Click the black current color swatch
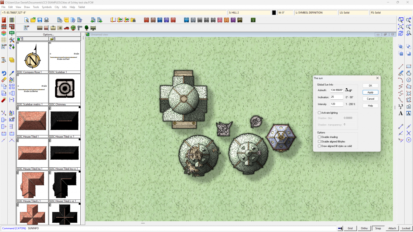The height and width of the screenshot is (232, 413). pyautogui.click(x=274, y=13)
